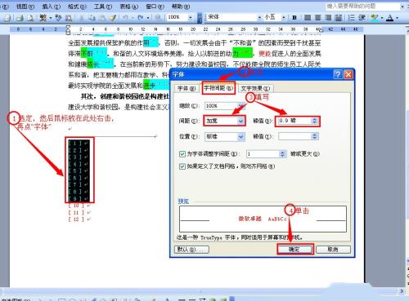Viewport: 409px width, 301px height.
Task: Apply Align Right paragraph alignment
Action: tap(328, 18)
